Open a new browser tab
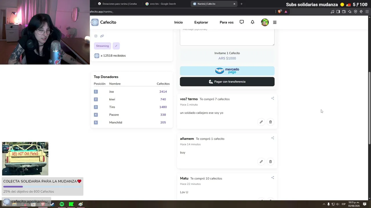This screenshot has height=208, width=371. coord(241,4)
